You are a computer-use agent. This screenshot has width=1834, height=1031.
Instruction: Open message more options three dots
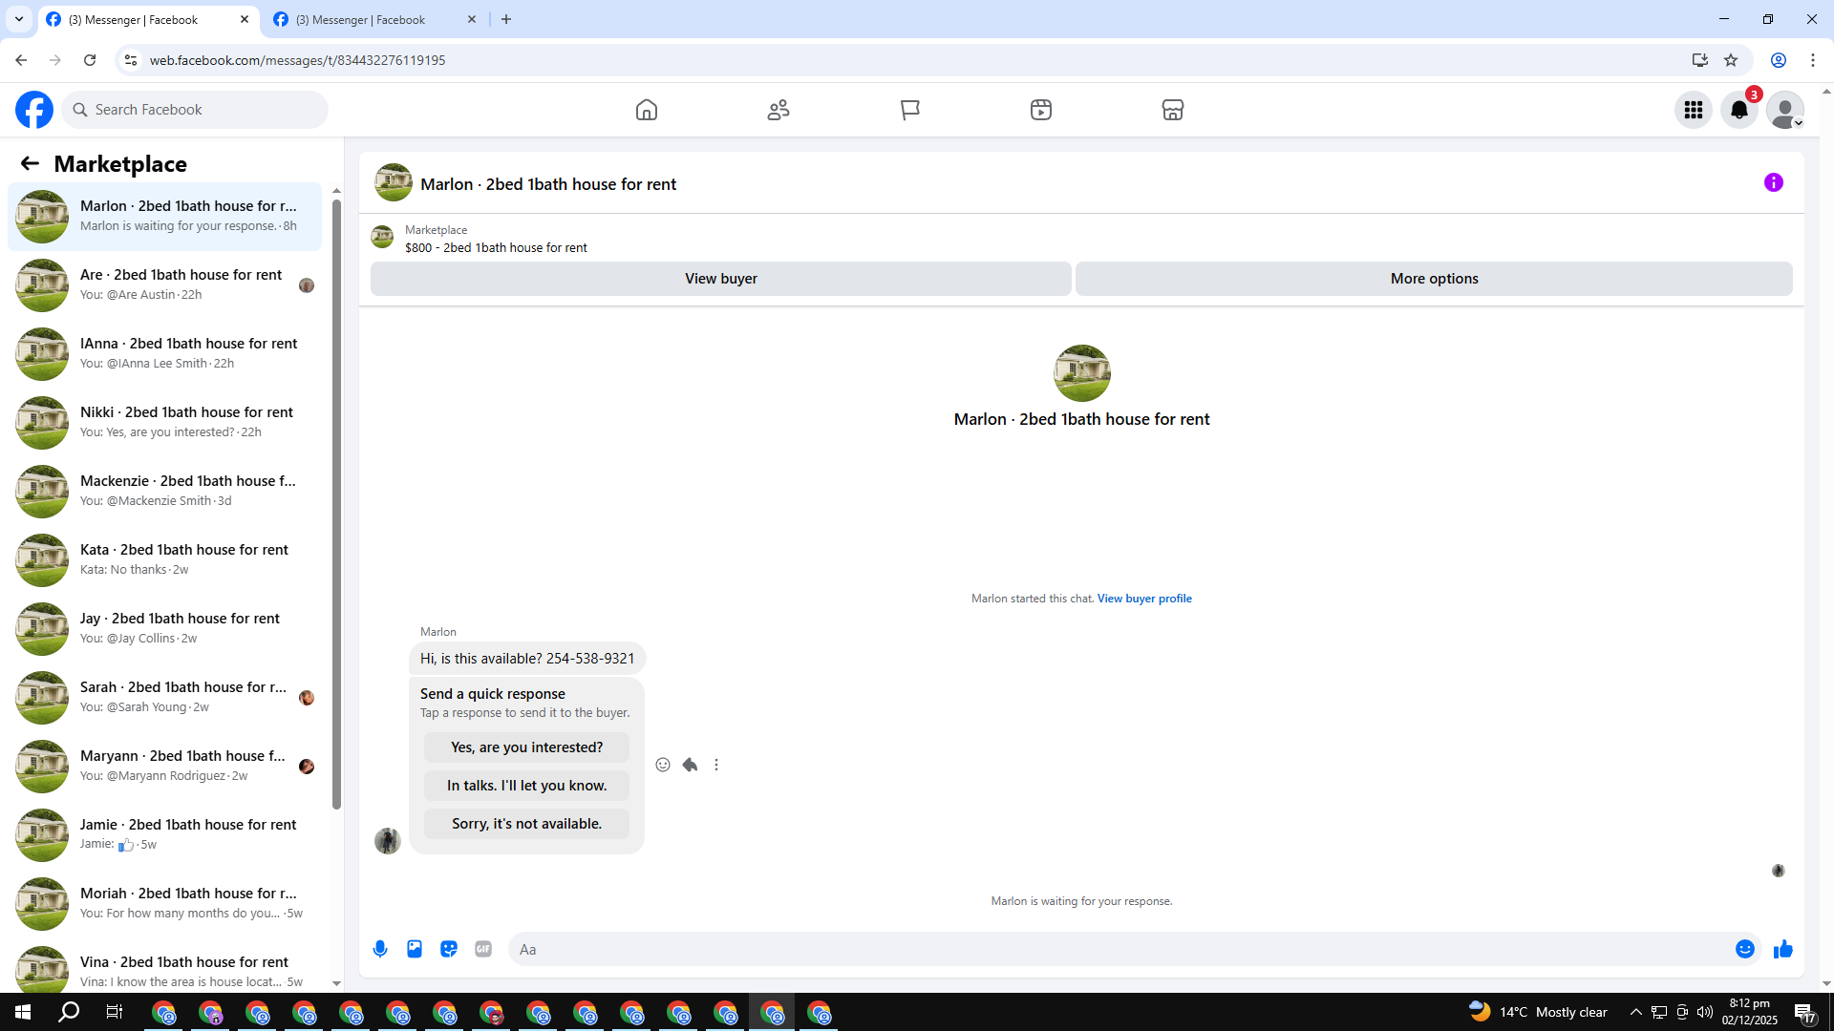[716, 765]
